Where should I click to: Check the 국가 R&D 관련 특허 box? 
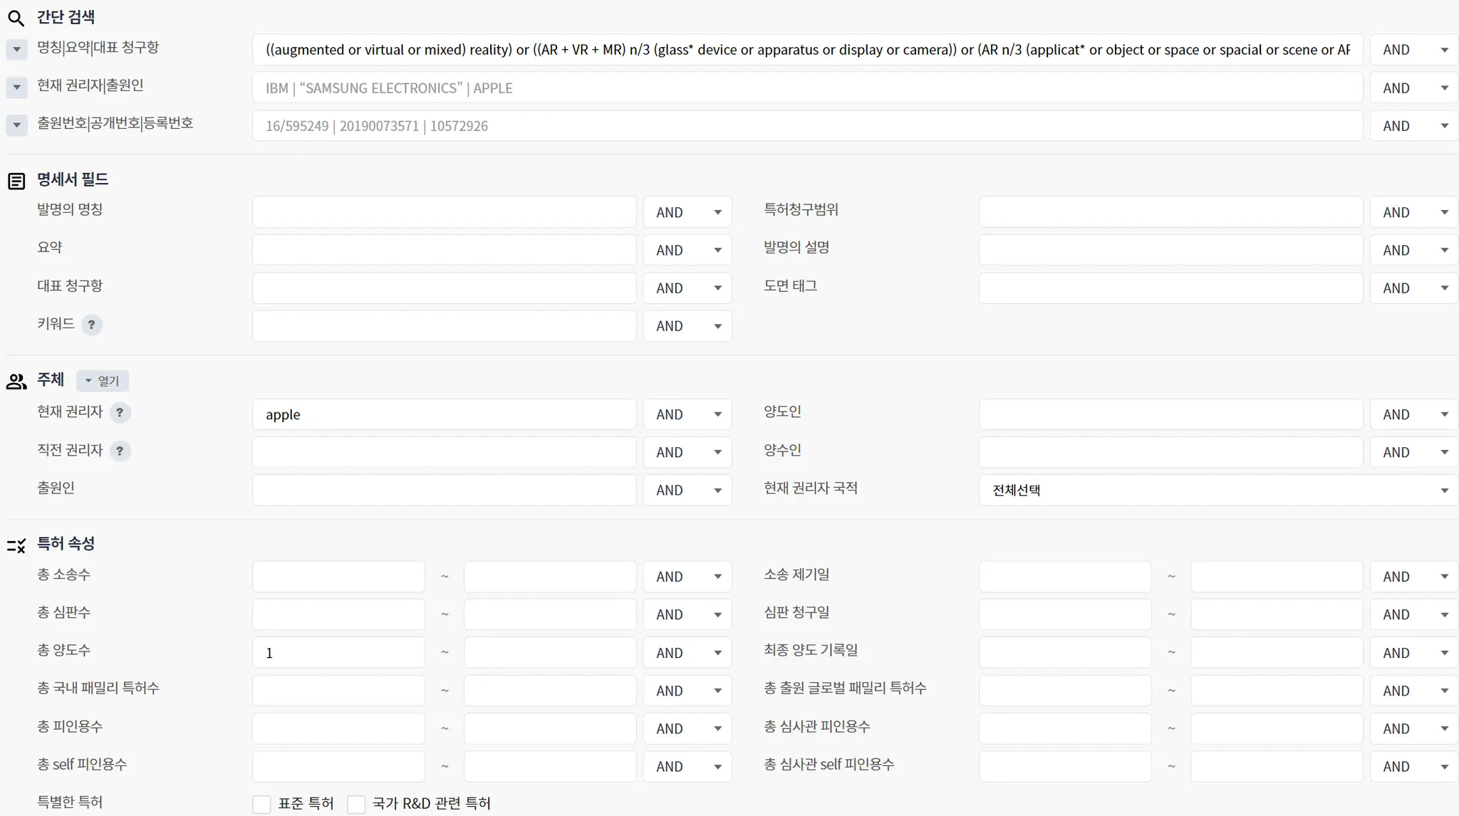point(356,804)
